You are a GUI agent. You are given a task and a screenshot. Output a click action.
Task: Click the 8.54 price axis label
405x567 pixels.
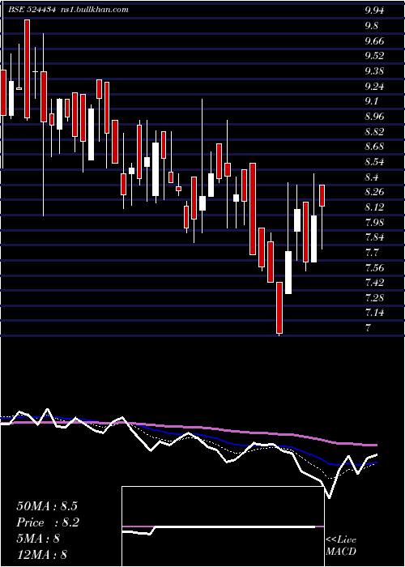pyautogui.click(x=374, y=162)
